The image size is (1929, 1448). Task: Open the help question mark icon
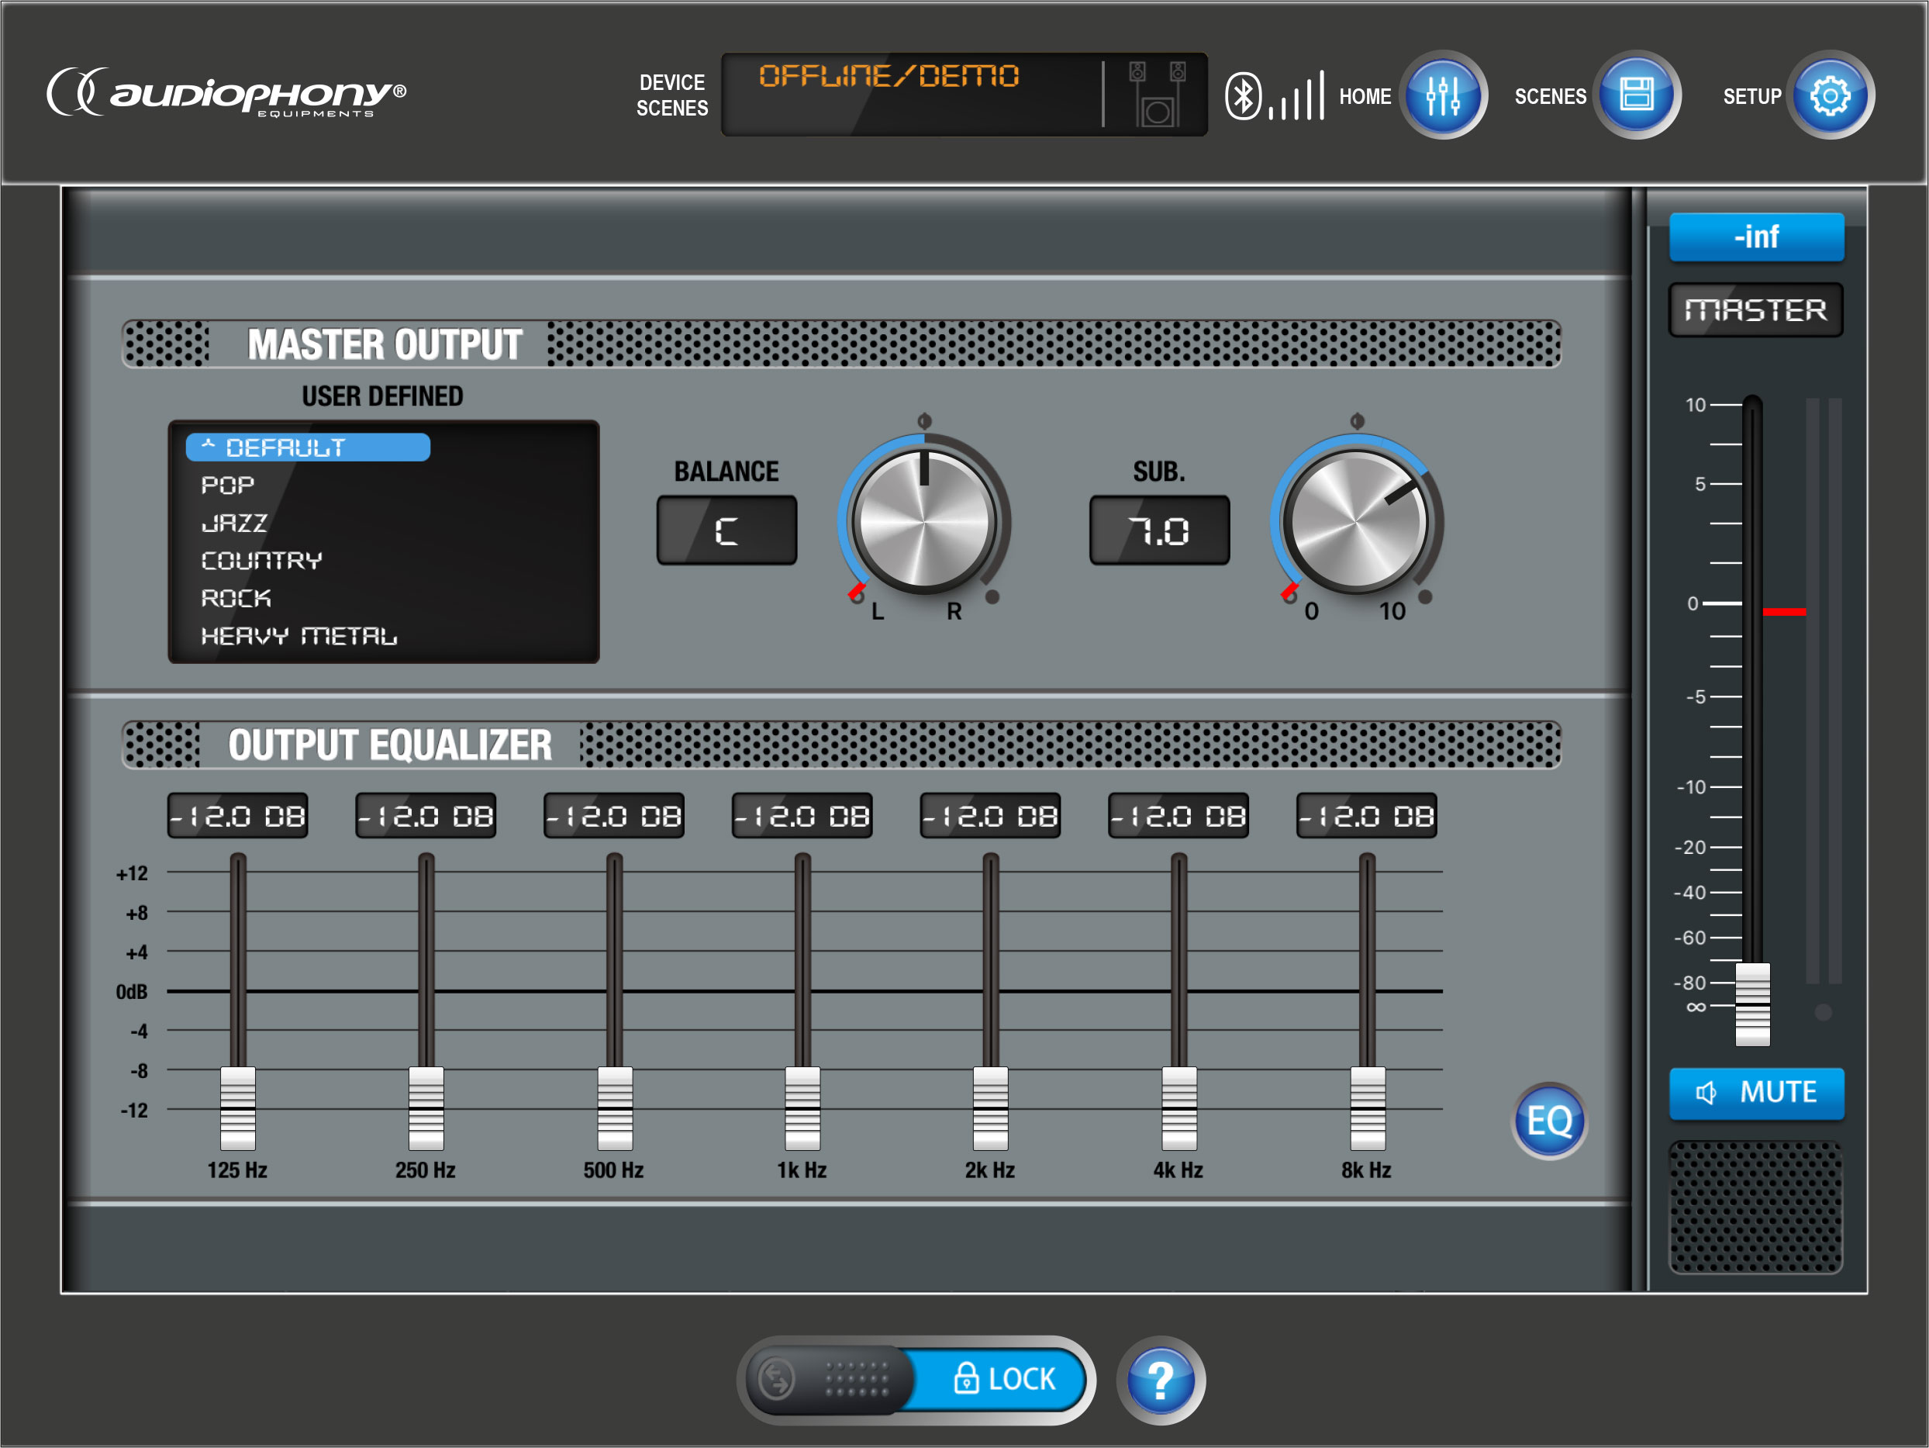point(1160,1380)
